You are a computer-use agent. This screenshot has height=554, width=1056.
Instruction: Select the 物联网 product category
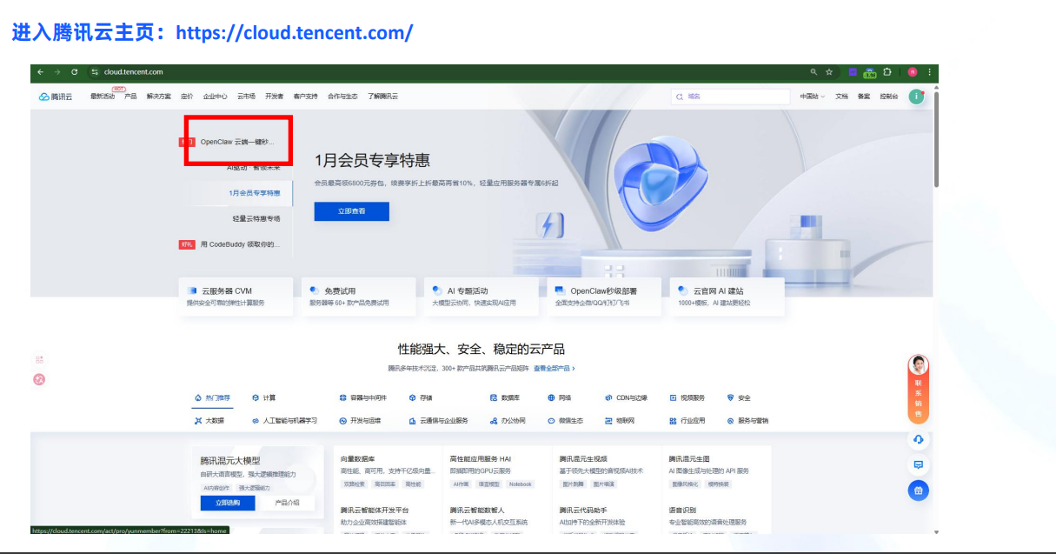click(620, 420)
